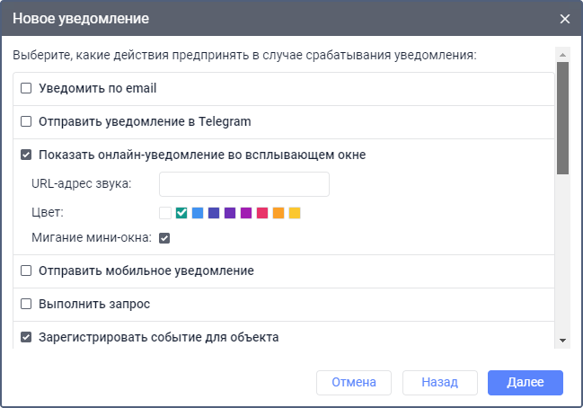The height and width of the screenshot is (408, 583).
Task: Uncheck Показать онлайн-уведомление во всплывающем окне
Action: click(x=26, y=155)
